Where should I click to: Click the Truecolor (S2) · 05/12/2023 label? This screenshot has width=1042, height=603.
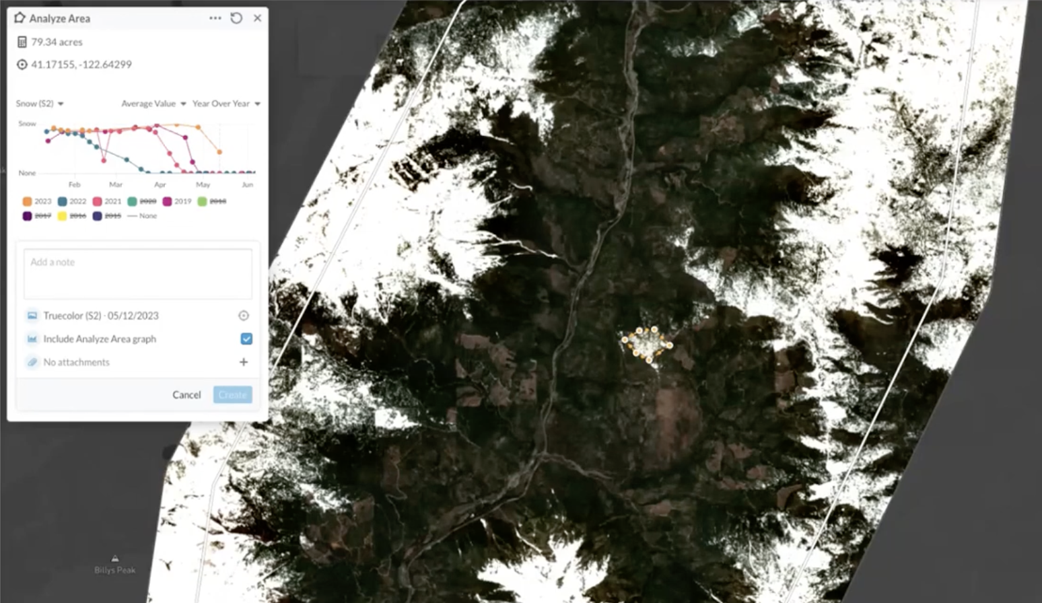point(101,316)
